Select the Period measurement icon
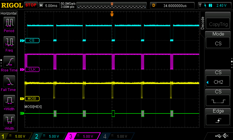Viewport: 233px width, 140px height. (x=9, y=23)
